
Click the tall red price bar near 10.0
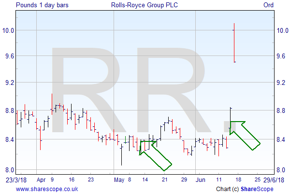(234, 43)
